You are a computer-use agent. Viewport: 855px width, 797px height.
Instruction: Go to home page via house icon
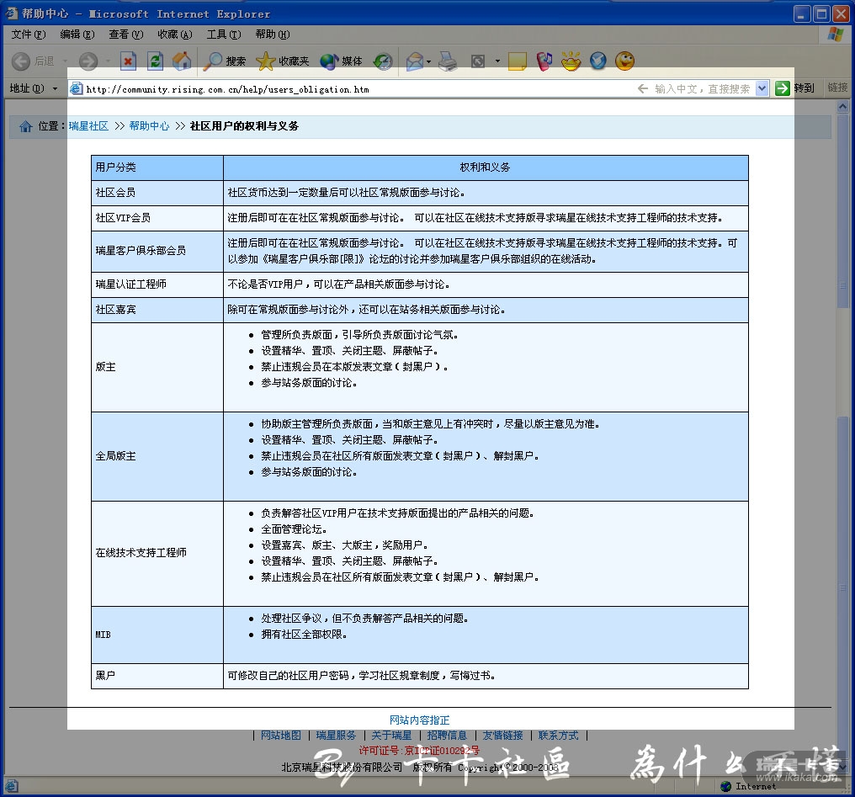point(182,61)
